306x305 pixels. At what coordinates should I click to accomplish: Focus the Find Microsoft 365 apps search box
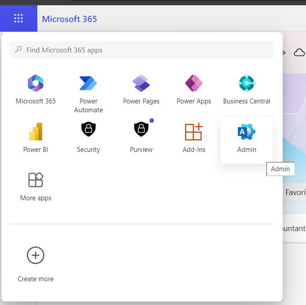(142, 50)
